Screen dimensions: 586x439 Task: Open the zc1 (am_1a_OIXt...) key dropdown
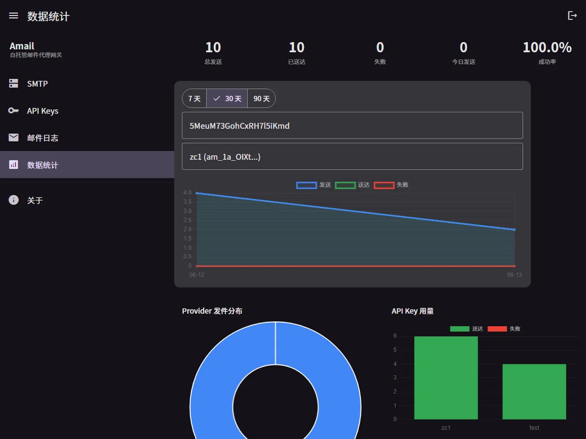352,156
